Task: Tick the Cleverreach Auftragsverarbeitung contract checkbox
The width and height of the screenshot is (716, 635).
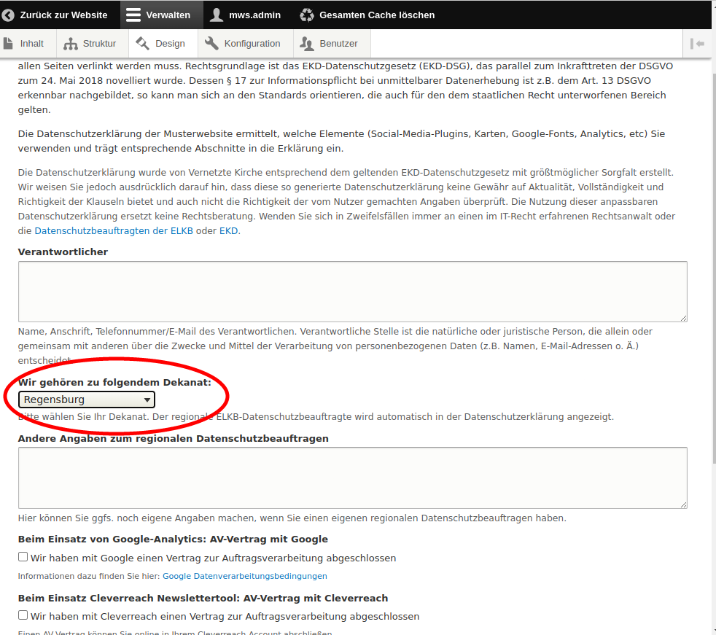Action: (23, 615)
